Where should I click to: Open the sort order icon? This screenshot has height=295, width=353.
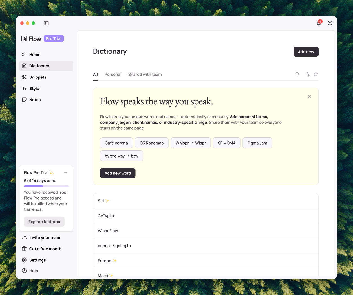coord(308,74)
